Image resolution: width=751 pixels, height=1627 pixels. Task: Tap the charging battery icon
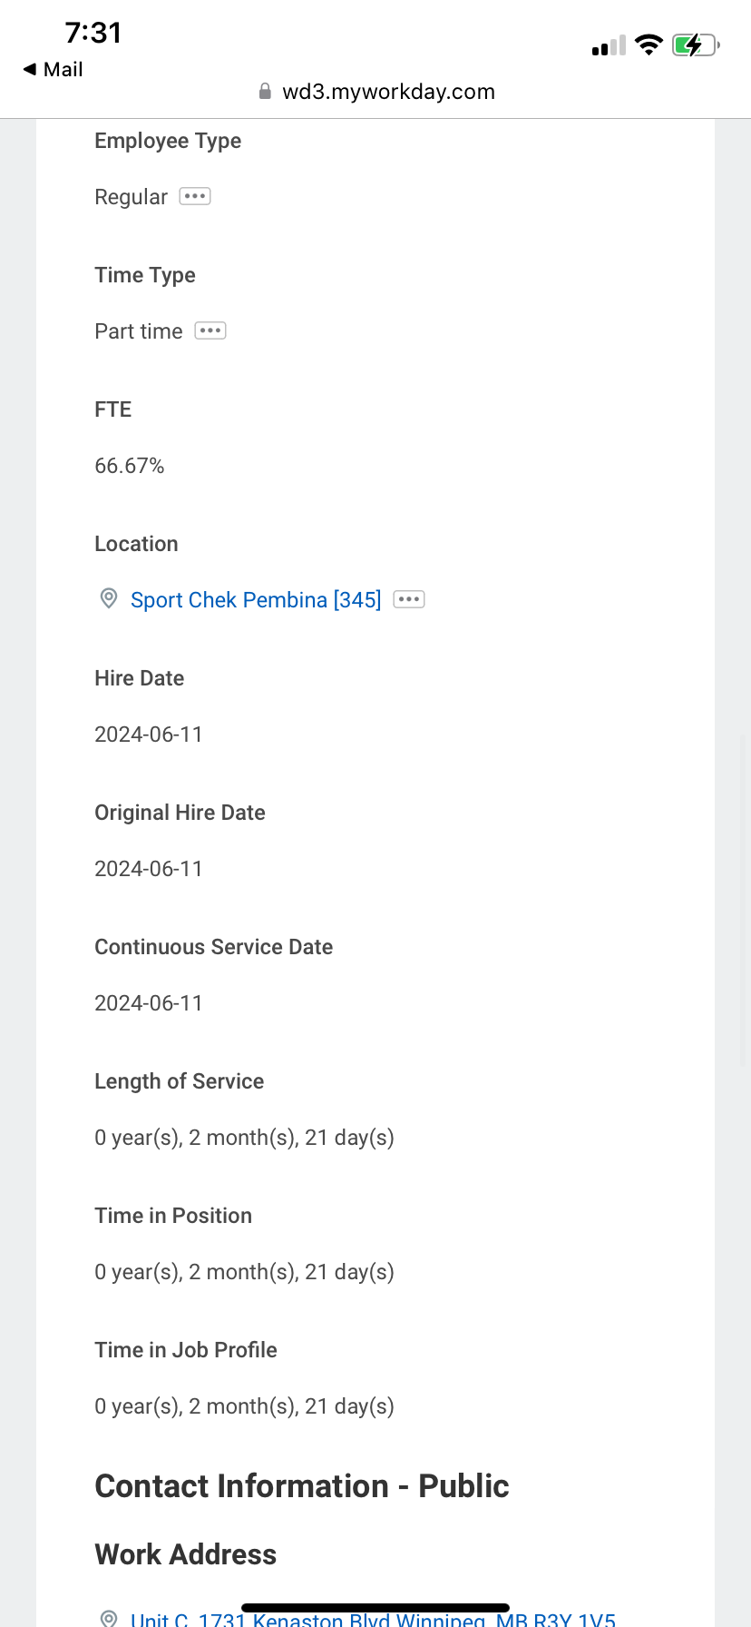pos(695,44)
